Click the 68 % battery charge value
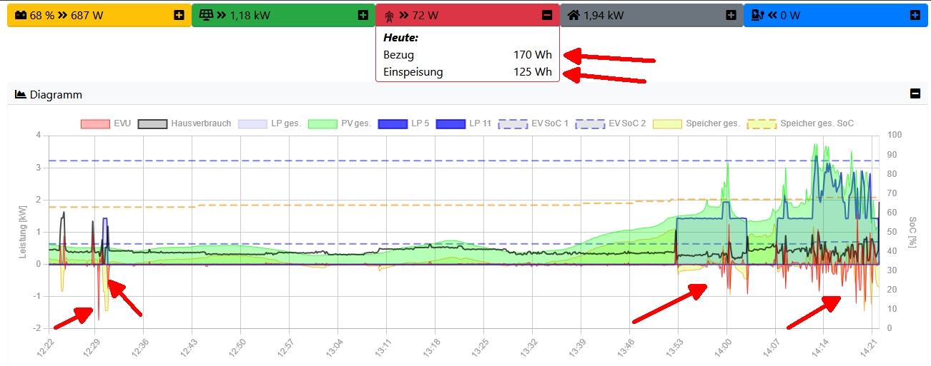This screenshot has height=366, width=931. point(43,15)
